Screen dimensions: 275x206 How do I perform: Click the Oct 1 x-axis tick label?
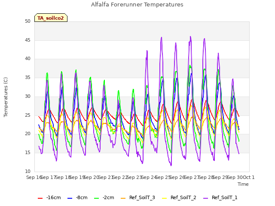(x=249, y=177)
